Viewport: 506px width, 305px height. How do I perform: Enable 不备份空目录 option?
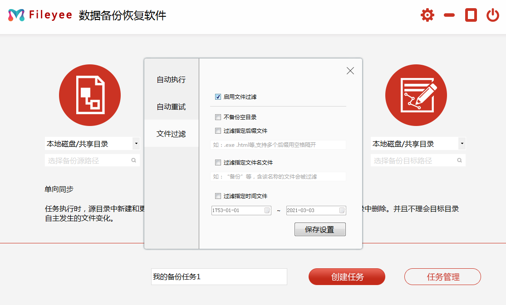point(218,117)
